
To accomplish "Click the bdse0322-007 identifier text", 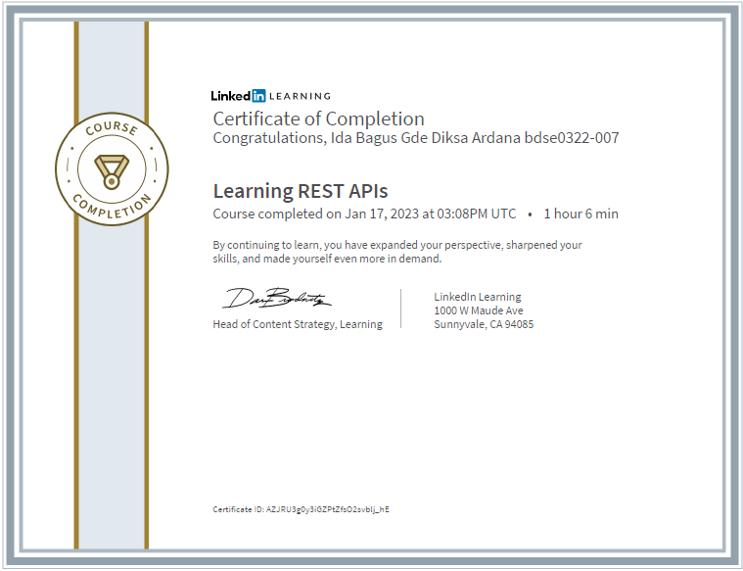I will [x=572, y=138].
